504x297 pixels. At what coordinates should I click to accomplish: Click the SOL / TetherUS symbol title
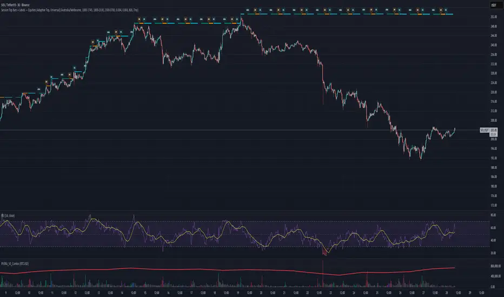[x=15, y=4]
